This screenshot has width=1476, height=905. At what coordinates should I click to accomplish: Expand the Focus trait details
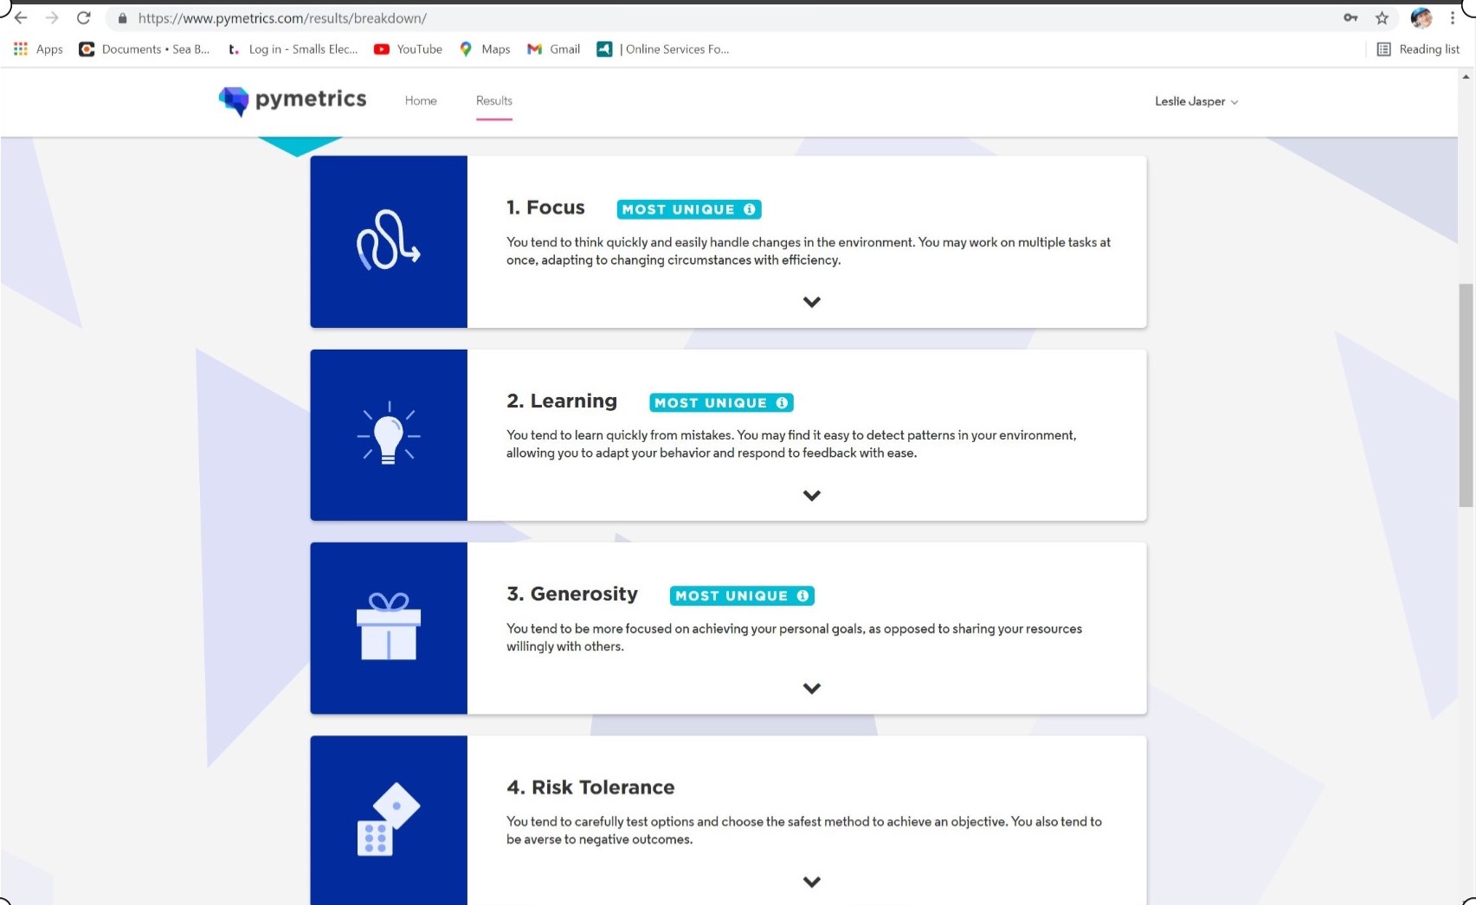click(x=811, y=302)
